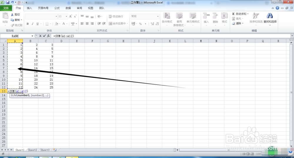The image size is (294, 158).
Task: Click the decrease decimal icon
Action: coord(157,24)
